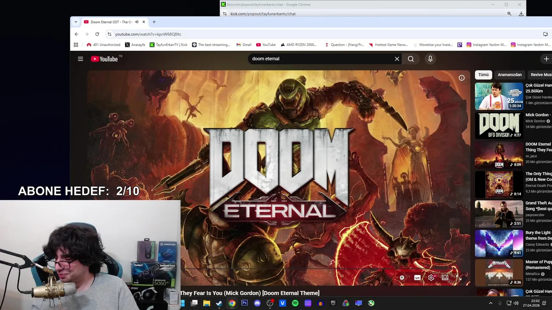Select the Revive Music filter chip
The height and width of the screenshot is (310, 552).
(540, 75)
